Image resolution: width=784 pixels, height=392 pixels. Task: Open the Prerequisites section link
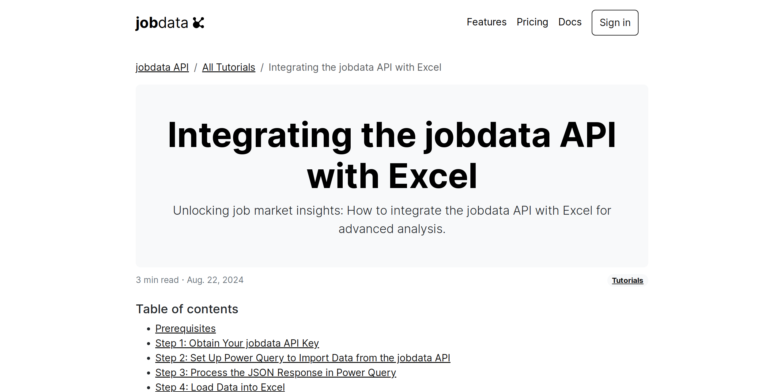pos(185,328)
